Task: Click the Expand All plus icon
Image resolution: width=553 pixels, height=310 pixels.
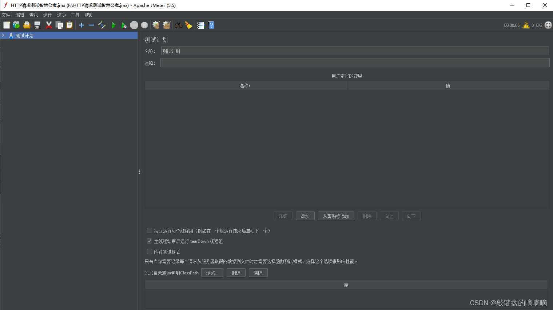Action: (x=81, y=25)
